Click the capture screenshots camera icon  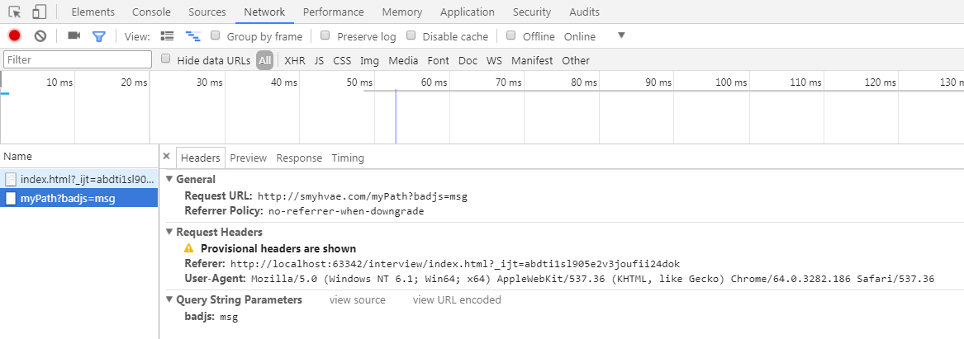pyautogui.click(x=74, y=36)
